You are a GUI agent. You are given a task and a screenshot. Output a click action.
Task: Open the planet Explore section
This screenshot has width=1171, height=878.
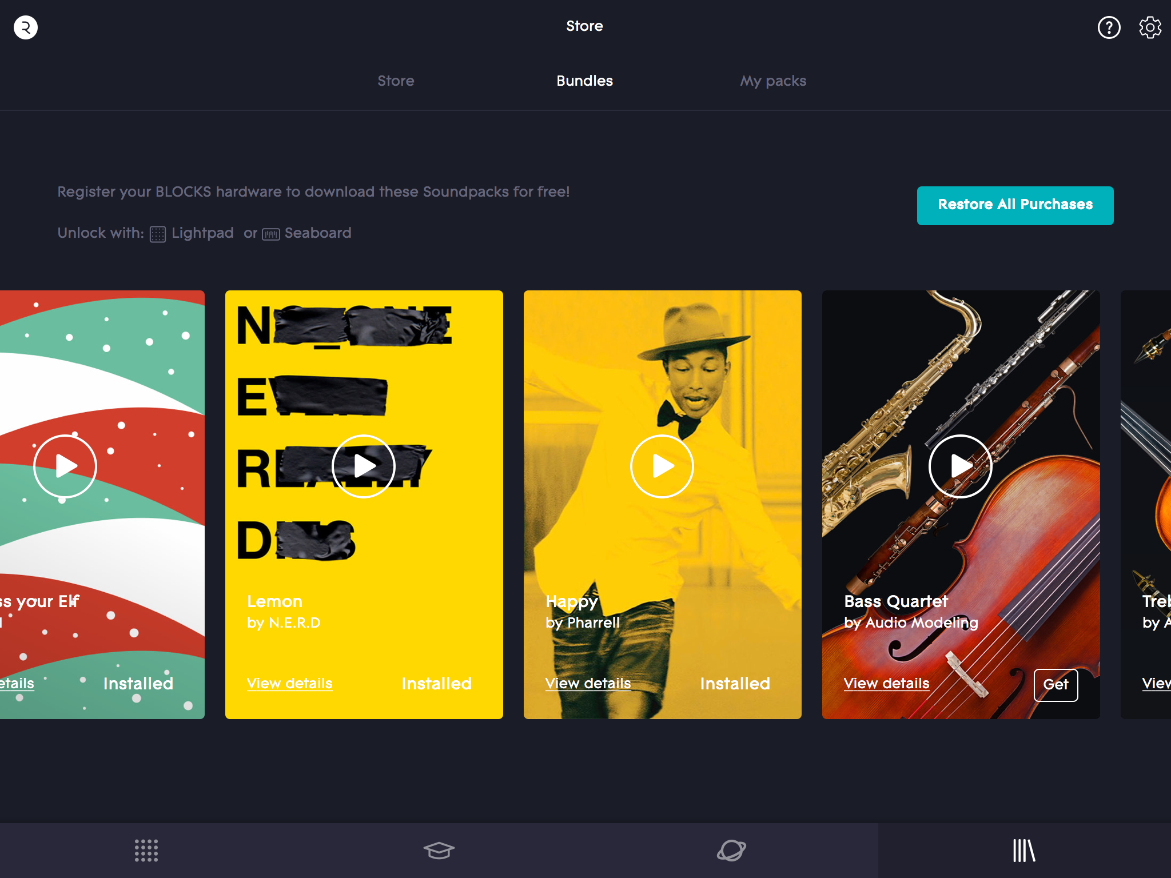[x=731, y=851]
